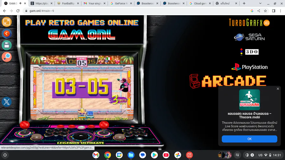Click the red back arrow sidebar icon
Viewport: 285px width, 160px height.
[x=7, y=34]
